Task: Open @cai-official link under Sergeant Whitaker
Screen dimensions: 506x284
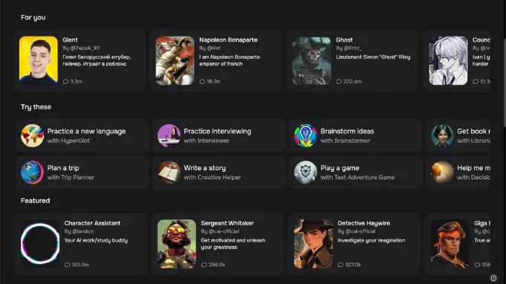Action: tap(224, 231)
